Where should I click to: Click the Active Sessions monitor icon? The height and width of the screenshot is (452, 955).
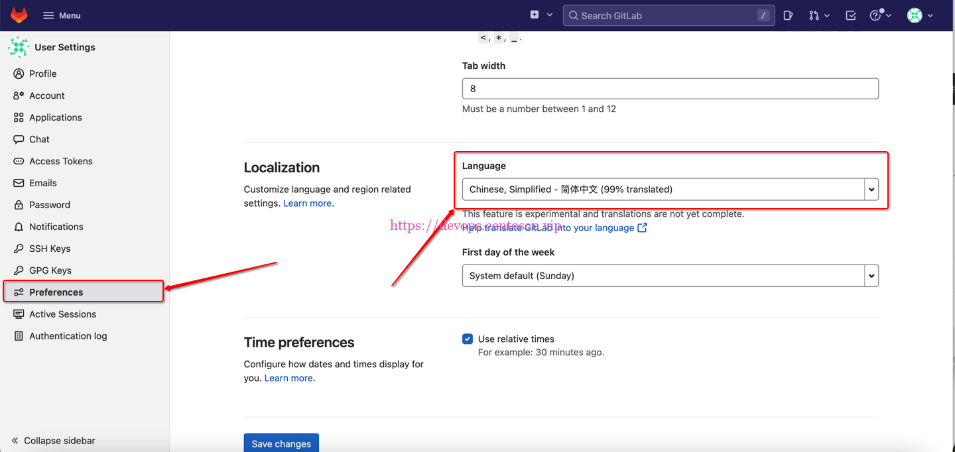coord(19,314)
